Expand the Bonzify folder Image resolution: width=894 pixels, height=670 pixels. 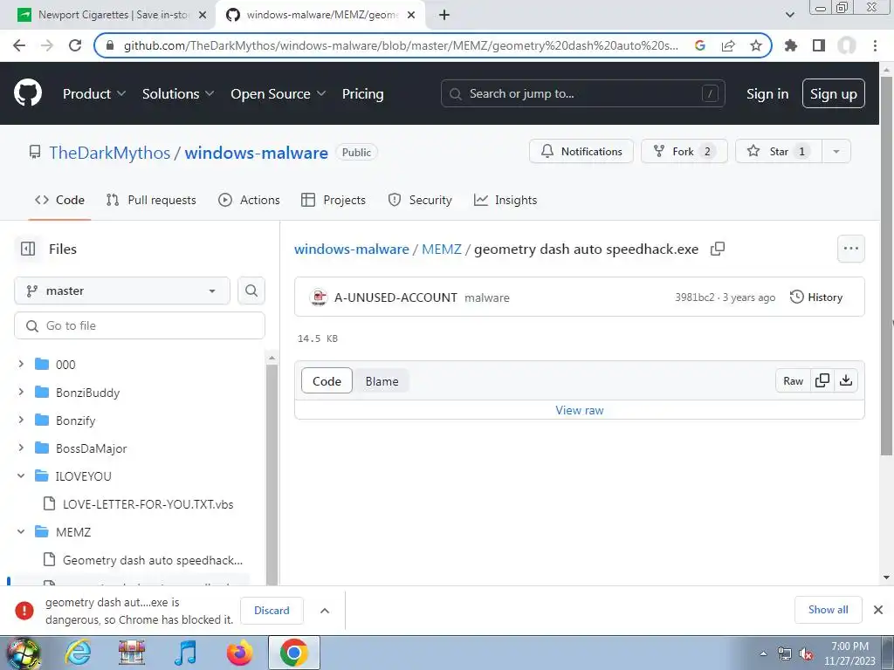click(x=21, y=420)
